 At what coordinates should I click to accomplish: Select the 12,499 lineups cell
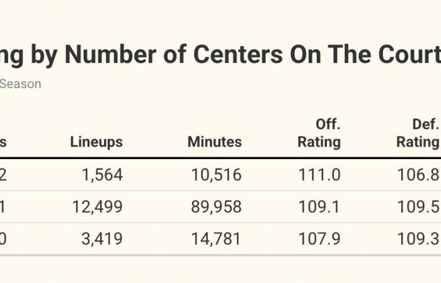tap(97, 207)
